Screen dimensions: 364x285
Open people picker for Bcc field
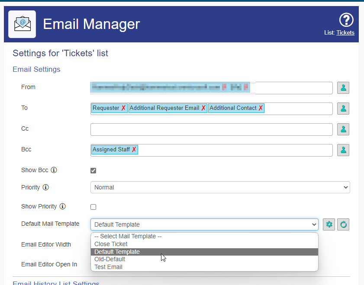[343, 150]
